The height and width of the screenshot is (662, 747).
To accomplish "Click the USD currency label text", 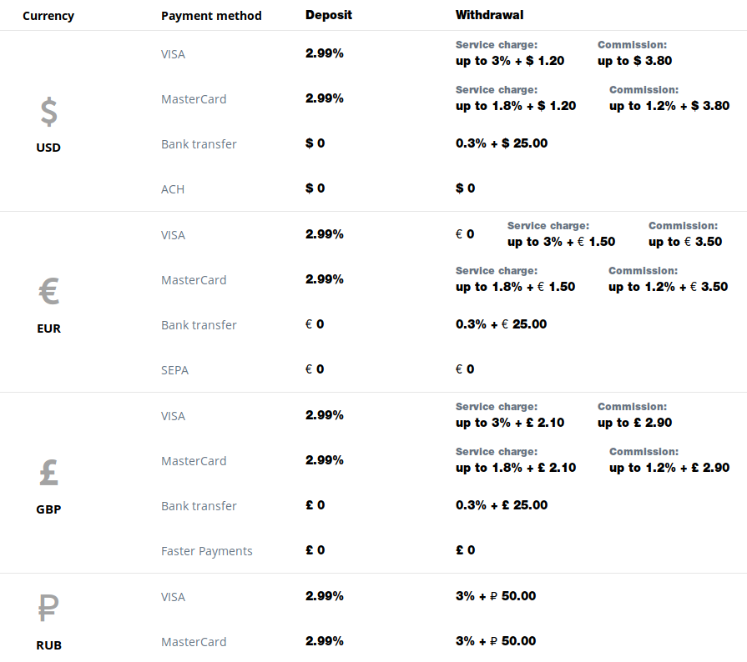I will point(48,148).
